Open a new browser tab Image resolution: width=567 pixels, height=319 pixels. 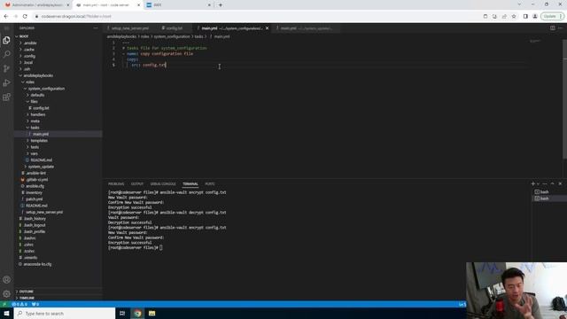pos(221,5)
